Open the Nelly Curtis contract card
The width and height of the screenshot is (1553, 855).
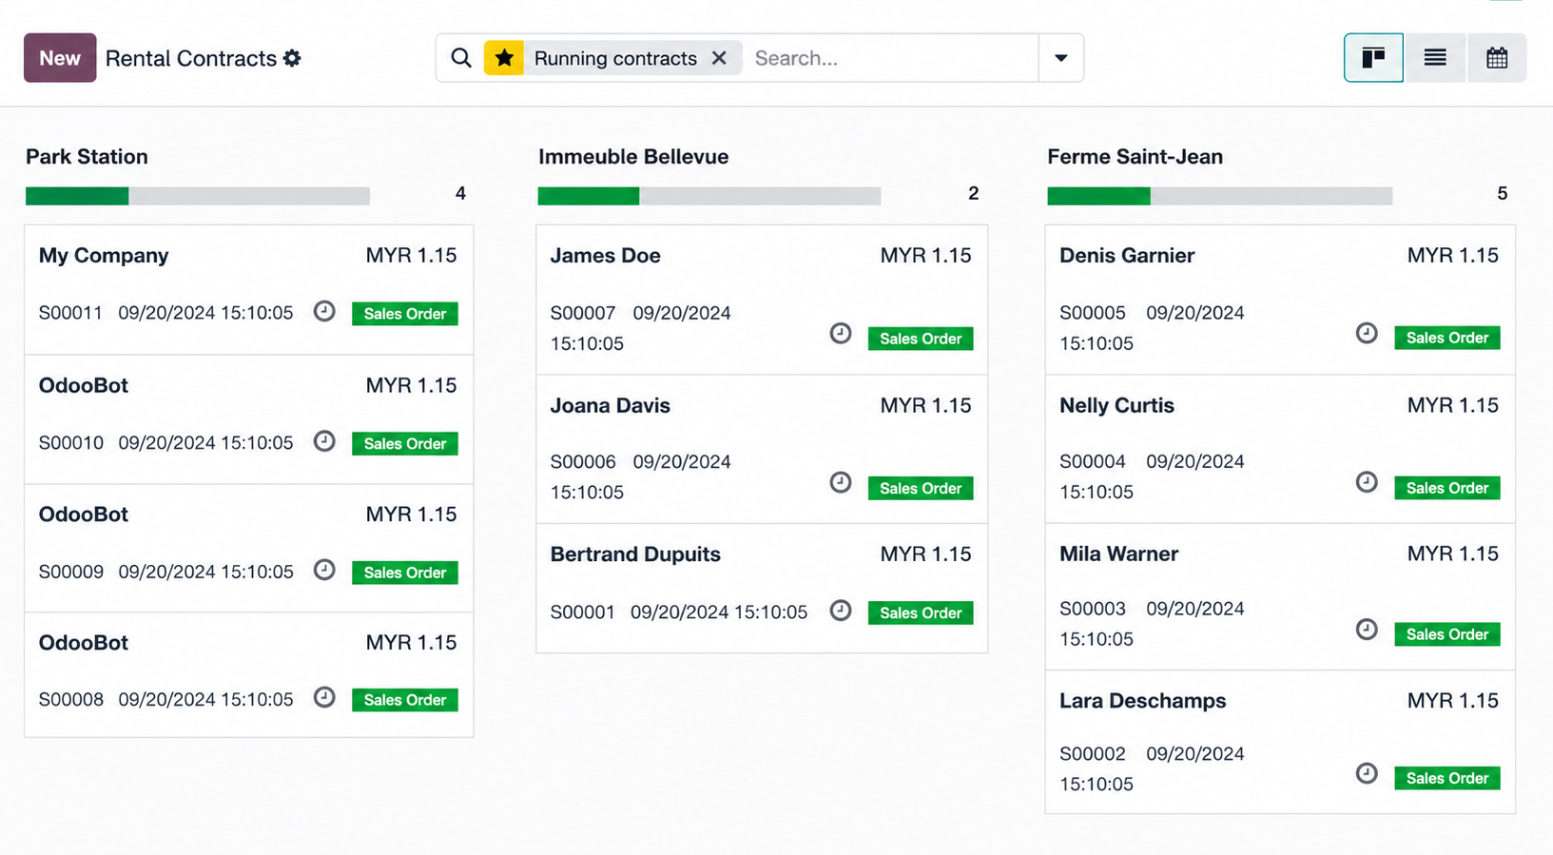coord(1116,405)
